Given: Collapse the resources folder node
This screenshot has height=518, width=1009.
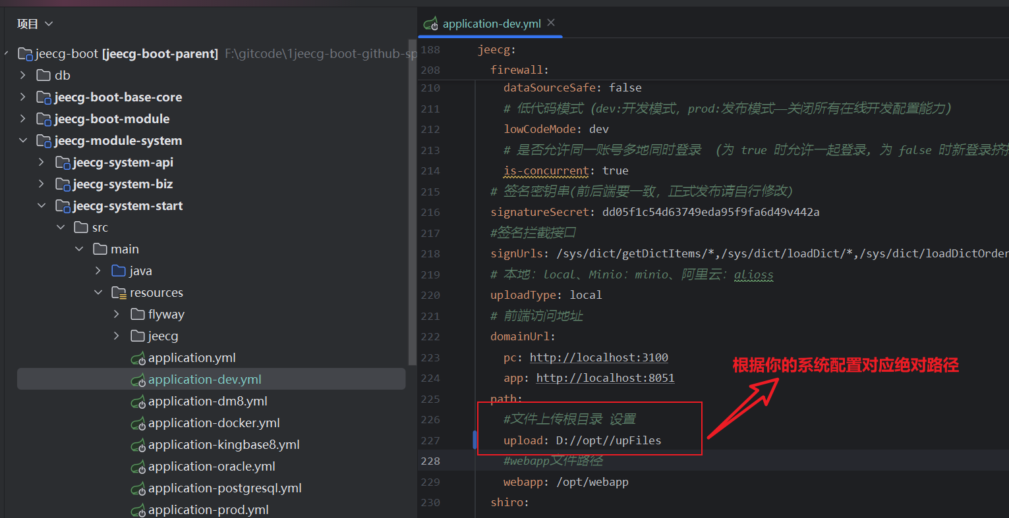Looking at the screenshot, I should click(98, 292).
